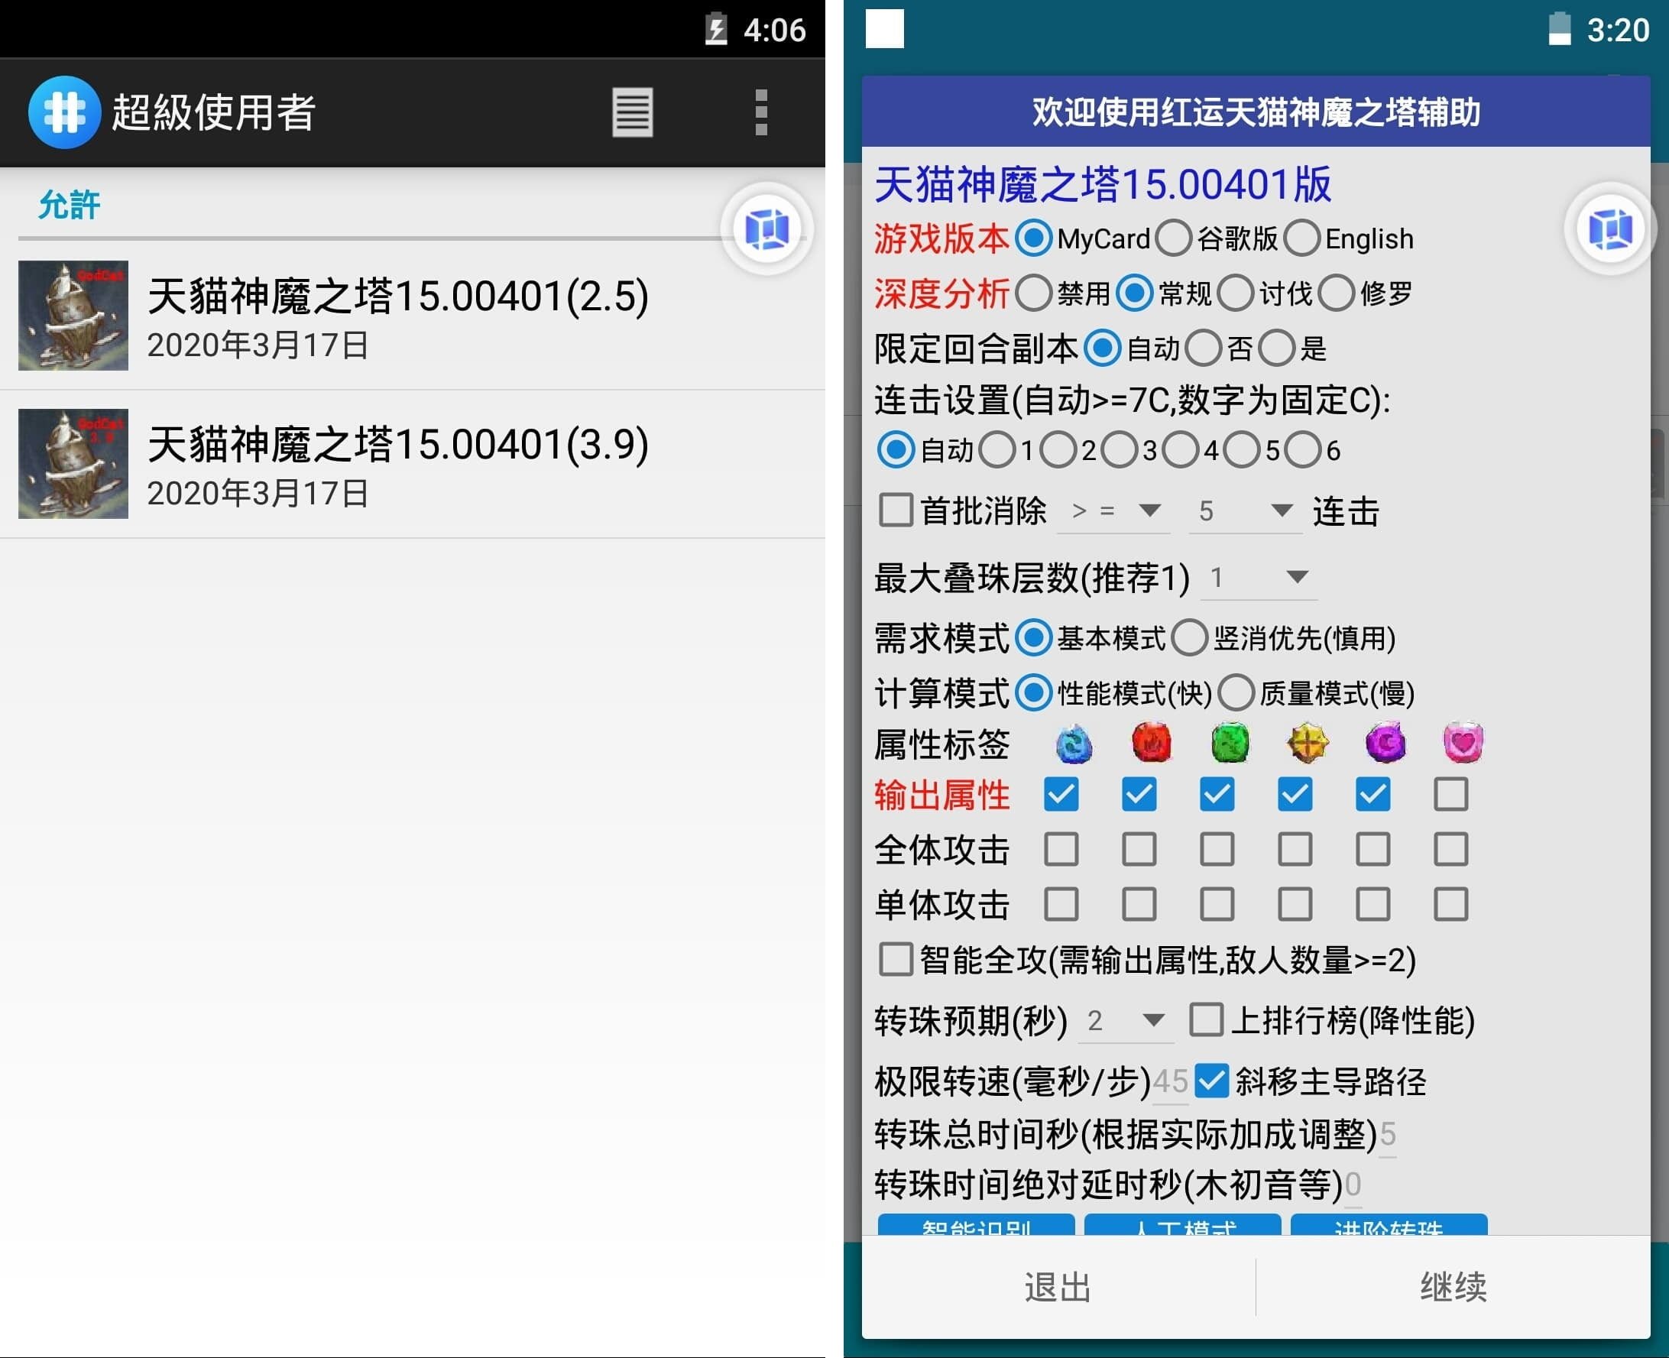Tap the charging battery icon in left status bar
Image resolution: width=1669 pixels, height=1358 pixels.
[715, 29]
